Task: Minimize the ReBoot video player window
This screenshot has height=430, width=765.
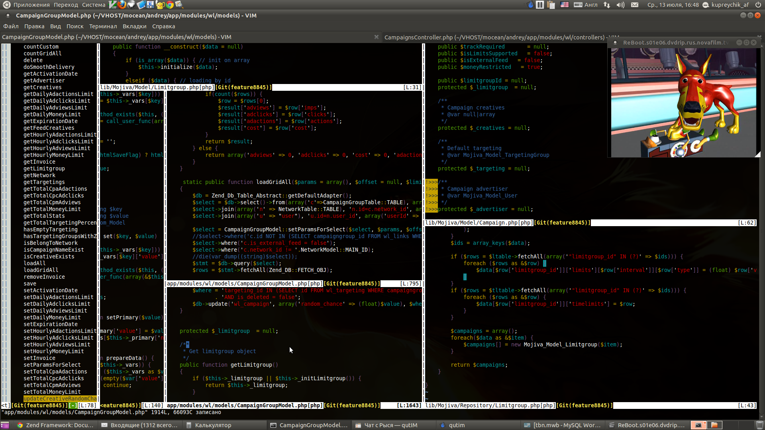Action: (739, 43)
